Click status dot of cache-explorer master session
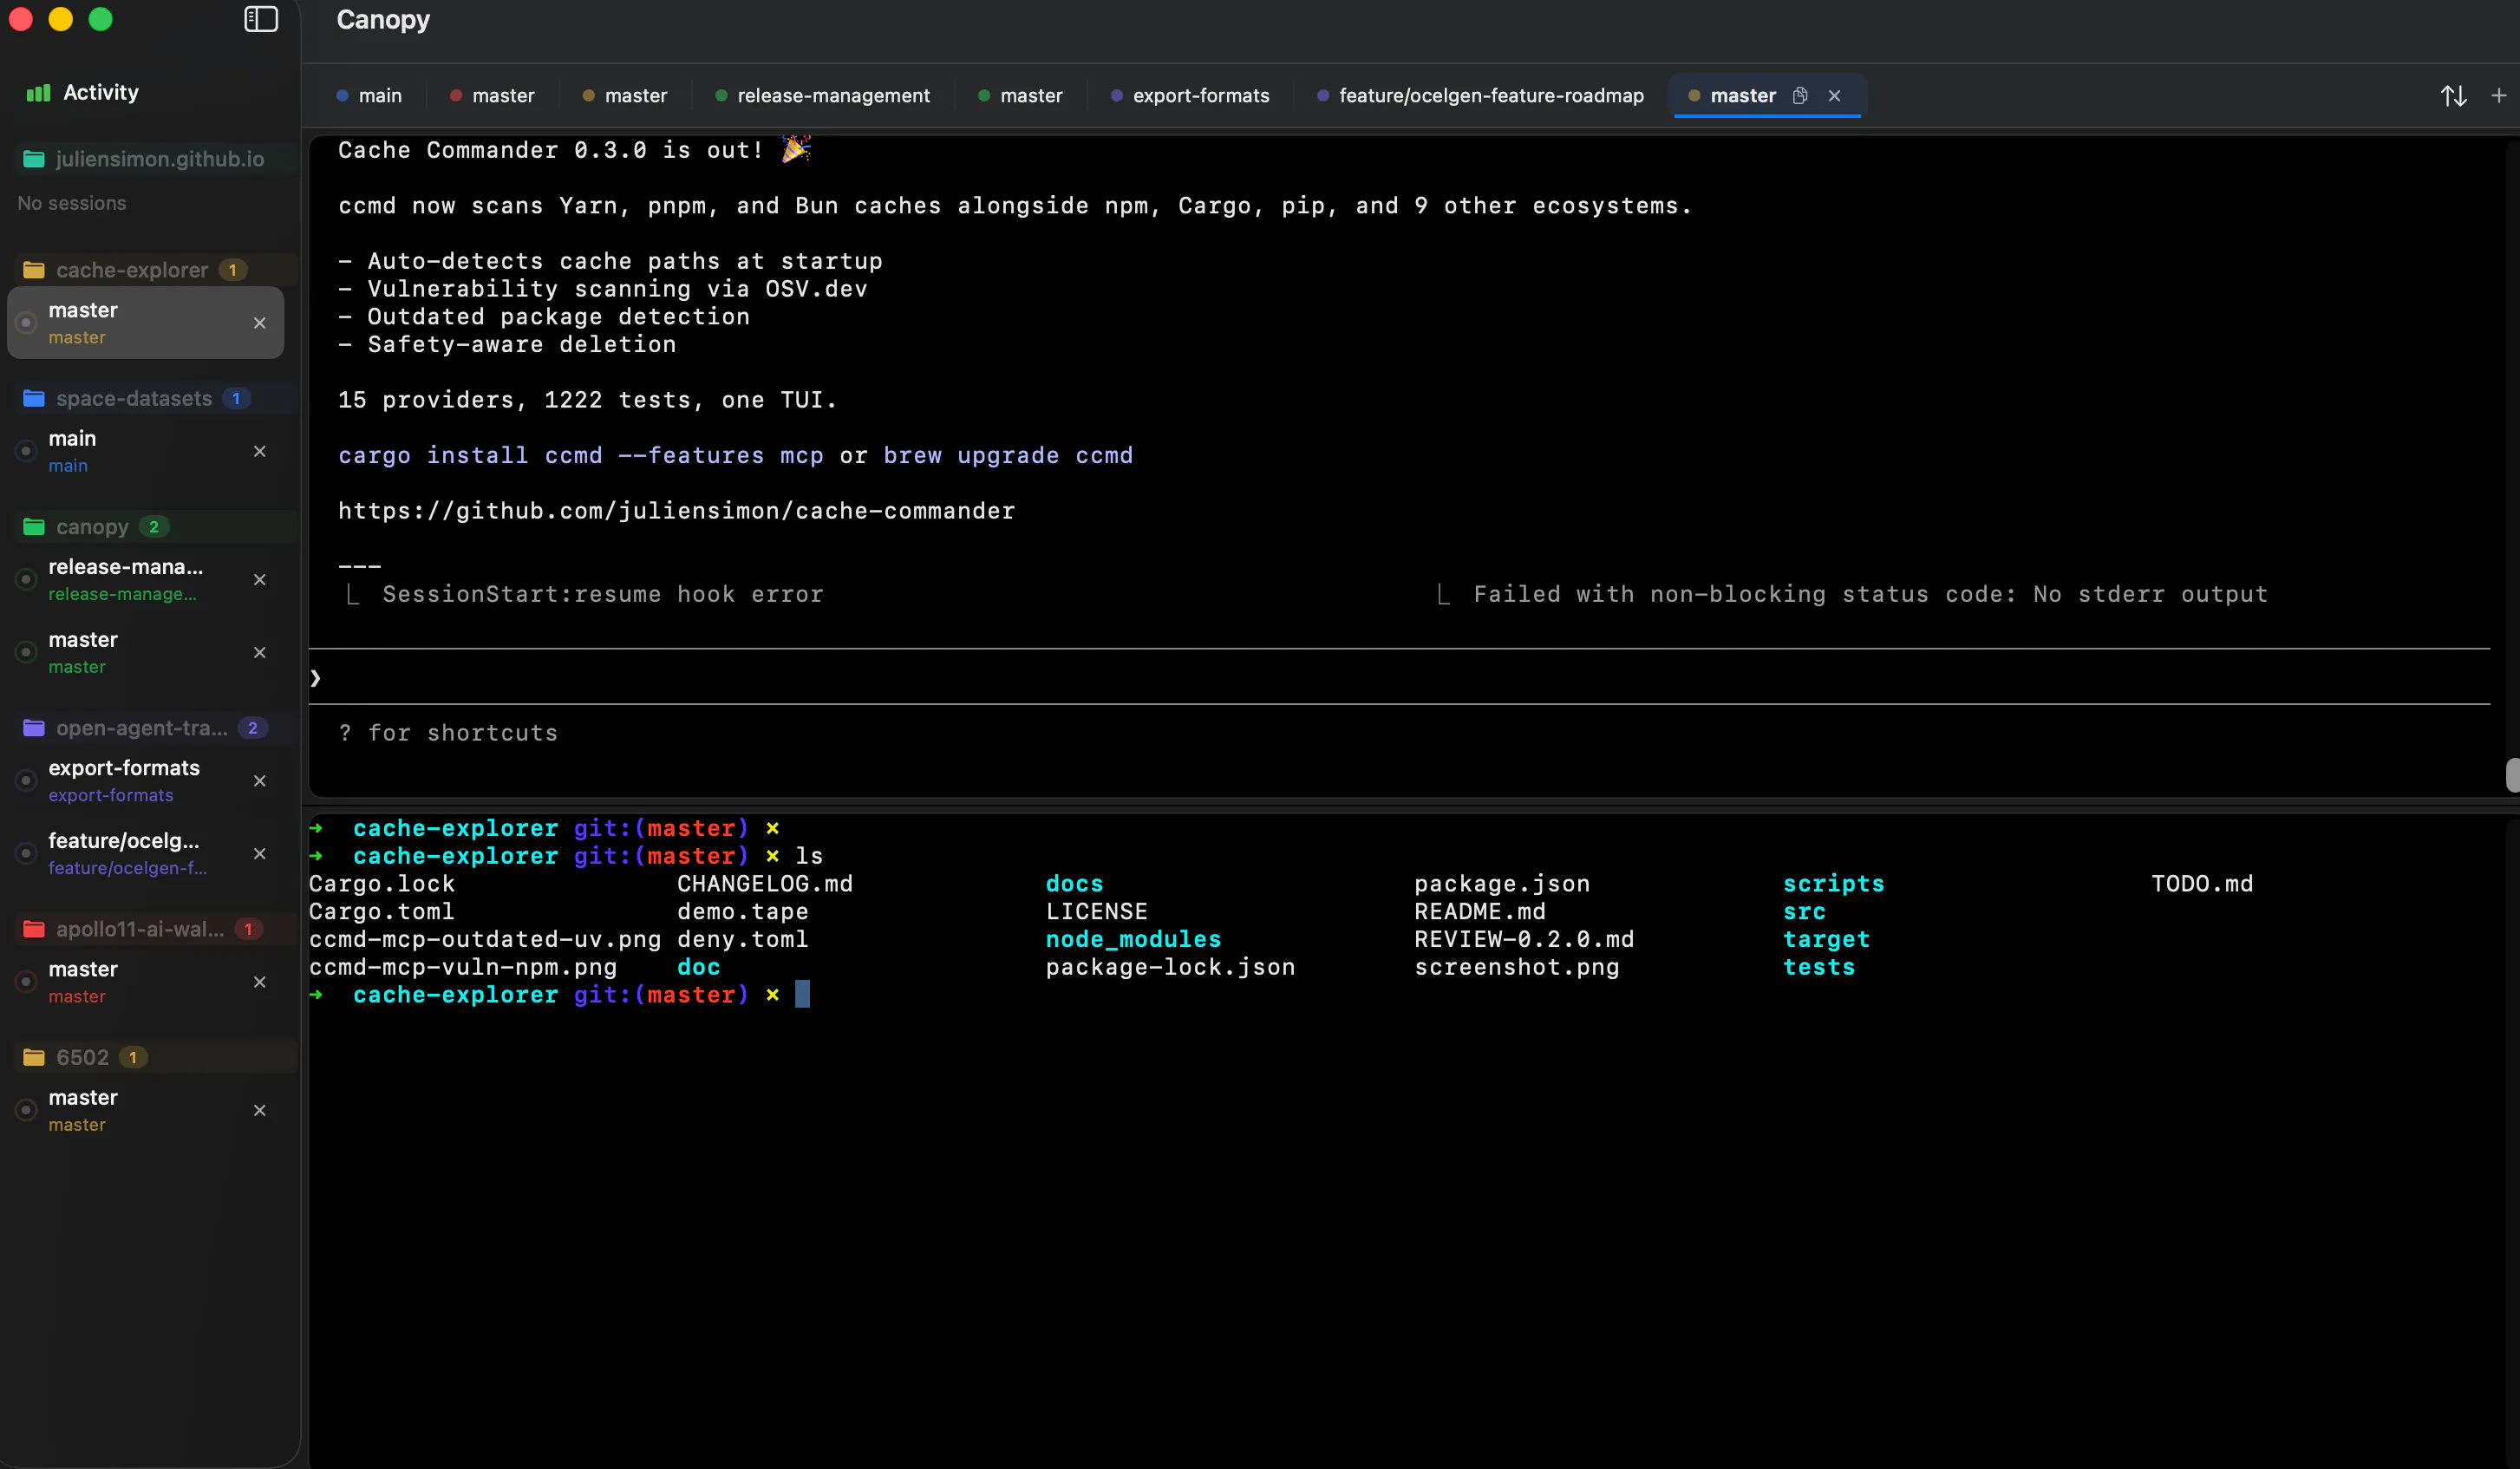2520x1469 pixels. coord(27,323)
